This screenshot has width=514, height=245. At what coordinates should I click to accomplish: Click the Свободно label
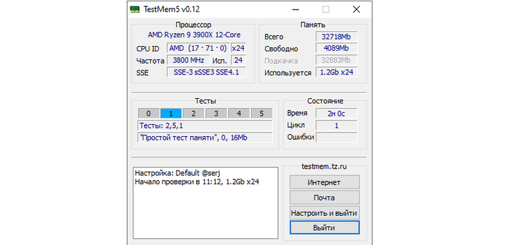(281, 49)
